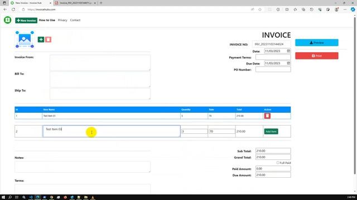Click the Paid Amount field

point(273,168)
